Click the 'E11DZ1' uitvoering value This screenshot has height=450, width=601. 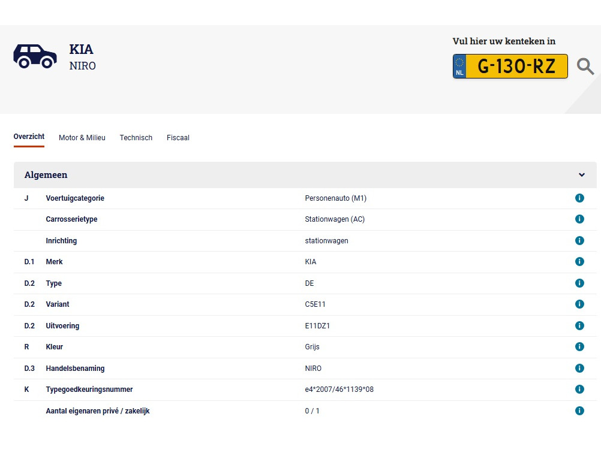tap(317, 325)
